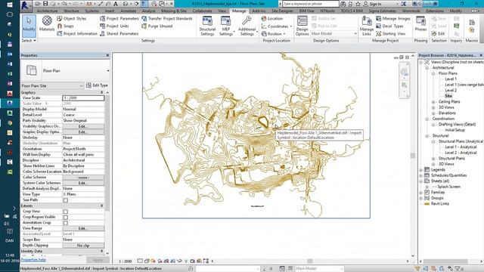Image resolution: width=484 pixels, height=272 pixels.
Task: Open the Floor Plan type selector dropdown
Action: (108, 70)
